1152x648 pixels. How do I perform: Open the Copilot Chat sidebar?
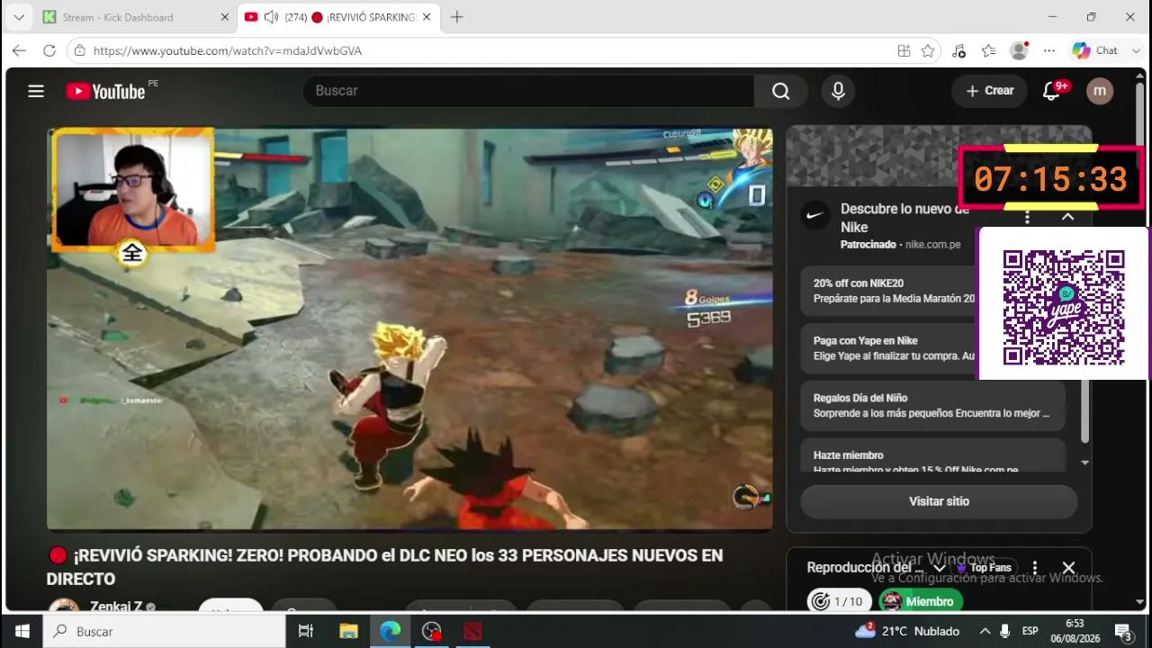click(1095, 51)
